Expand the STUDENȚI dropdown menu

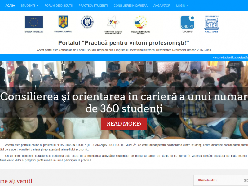[x=29, y=6]
